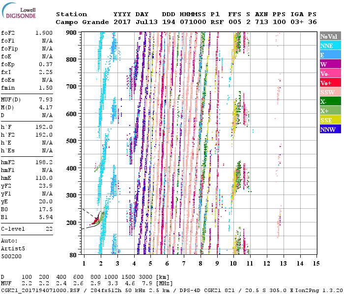Image resolution: width=344 pixels, height=294 pixels.
Task: Click the Campo Grande station name
Action: 79,22
